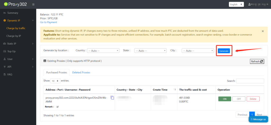Turn the proxy ON
Viewport: 271px width, 125px height.
[x=224, y=99]
